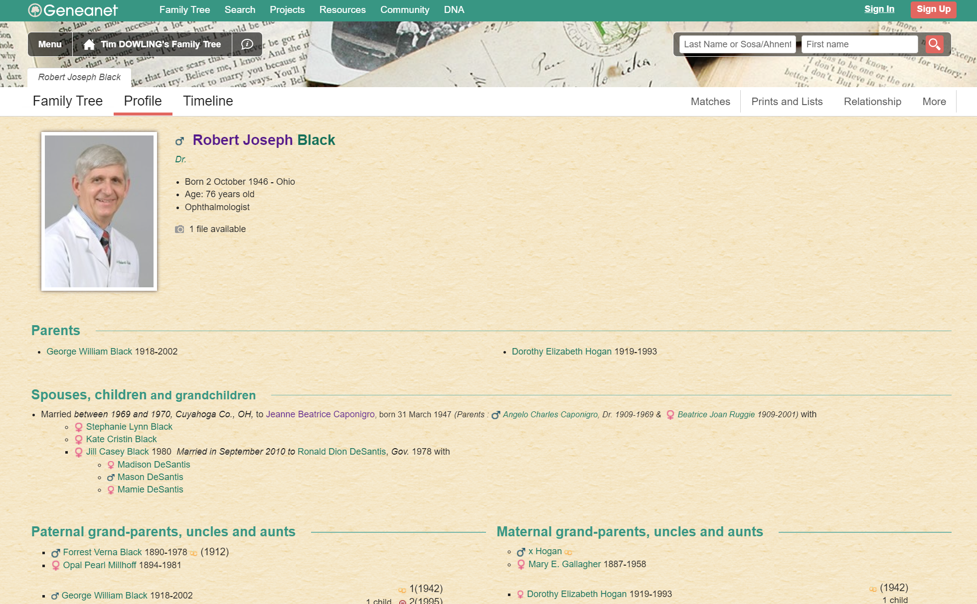The image size is (977, 604).
Task: Click the Sign In link
Action: tap(879, 9)
